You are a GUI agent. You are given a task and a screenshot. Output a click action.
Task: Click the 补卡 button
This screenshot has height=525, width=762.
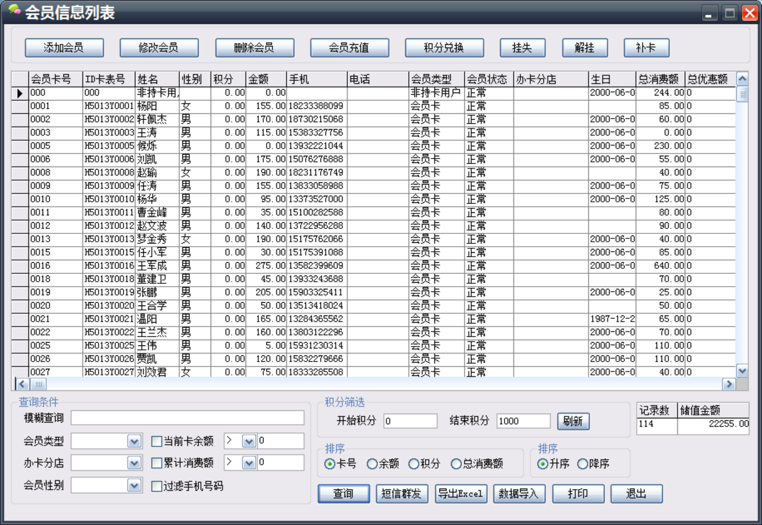coord(646,48)
